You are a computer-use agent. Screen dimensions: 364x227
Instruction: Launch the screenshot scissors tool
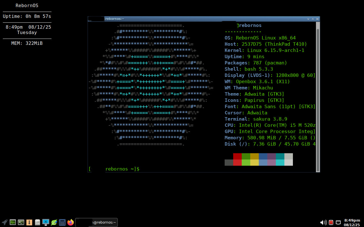tap(46, 222)
